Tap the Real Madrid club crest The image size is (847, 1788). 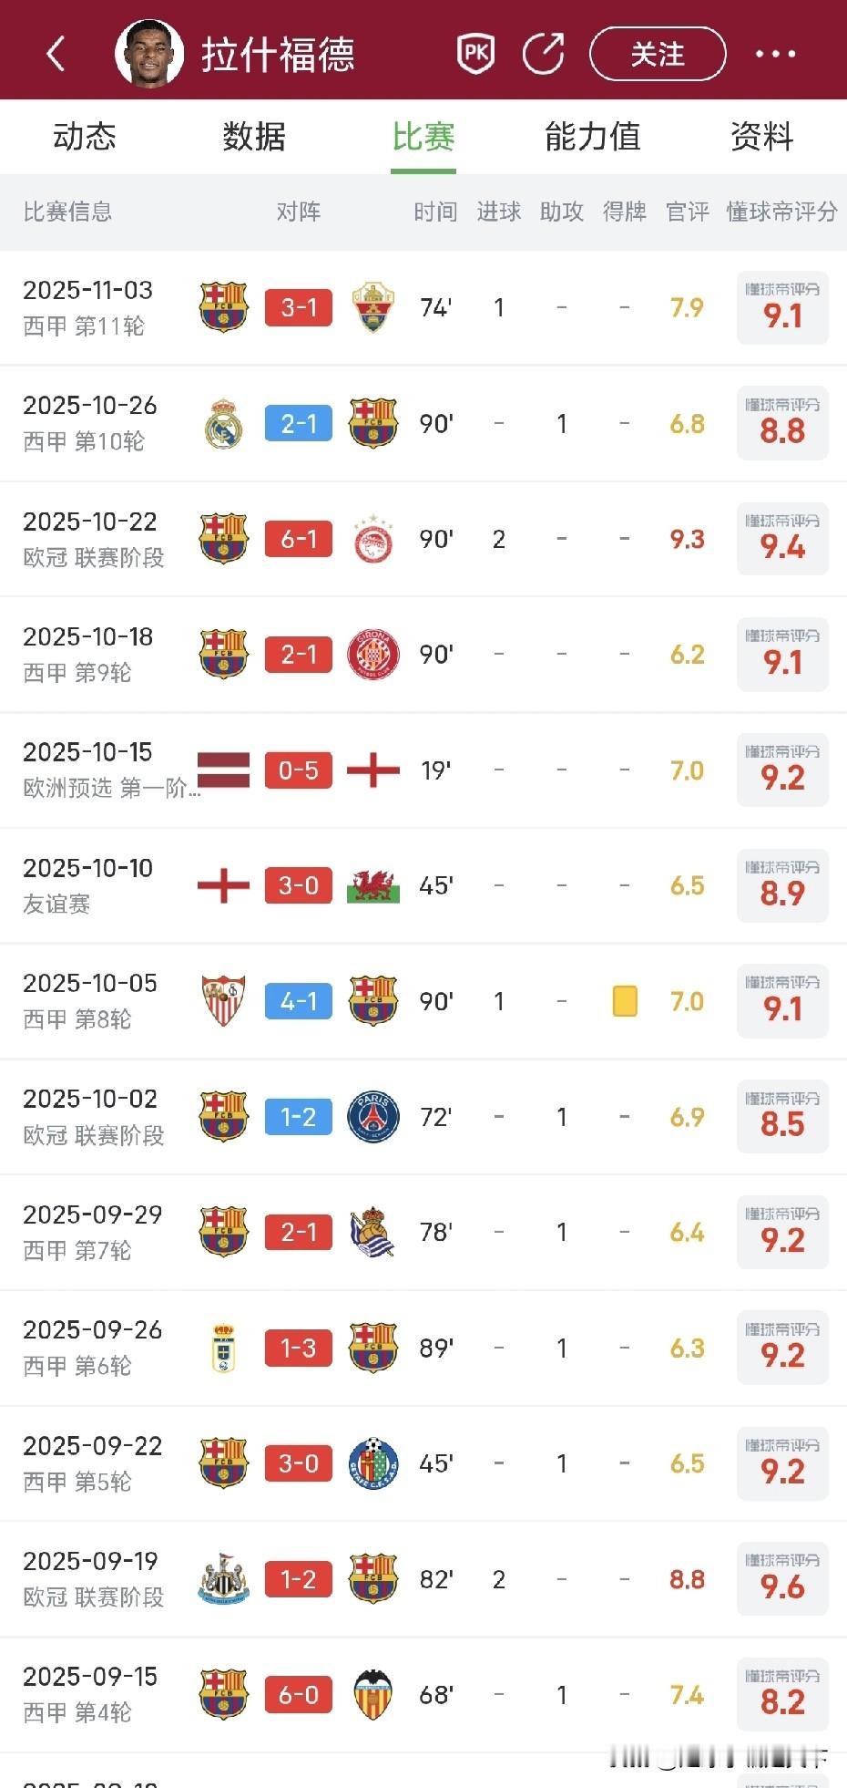[223, 424]
